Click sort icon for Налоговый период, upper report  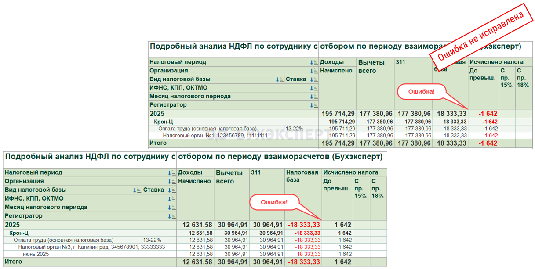click(314, 62)
